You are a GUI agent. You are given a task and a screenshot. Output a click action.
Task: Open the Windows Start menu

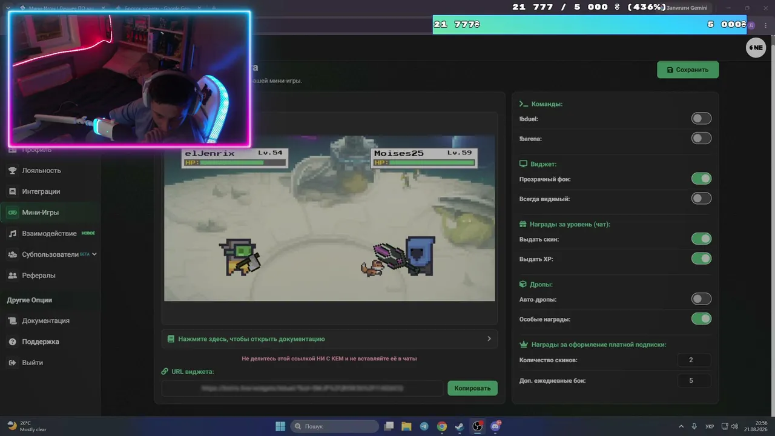coord(280,426)
